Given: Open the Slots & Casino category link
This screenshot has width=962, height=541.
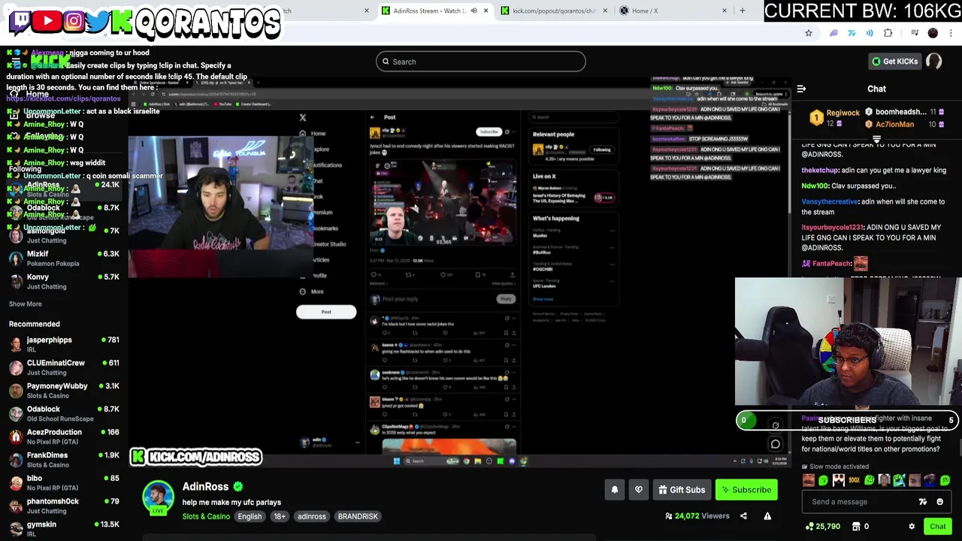Looking at the screenshot, I should tap(206, 516).
